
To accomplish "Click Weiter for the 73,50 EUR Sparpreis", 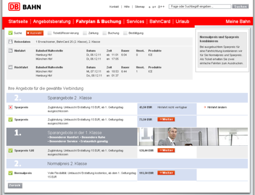I will click(x=166, y=119).
